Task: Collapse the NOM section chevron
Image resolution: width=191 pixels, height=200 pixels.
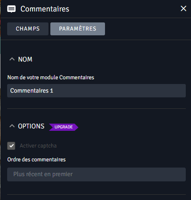Action: (x=12, y=59)
